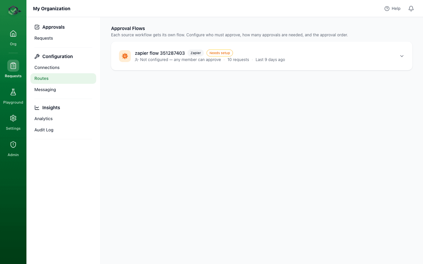
Task: Click the Routes menu item
Action: [x=41, y=78]
